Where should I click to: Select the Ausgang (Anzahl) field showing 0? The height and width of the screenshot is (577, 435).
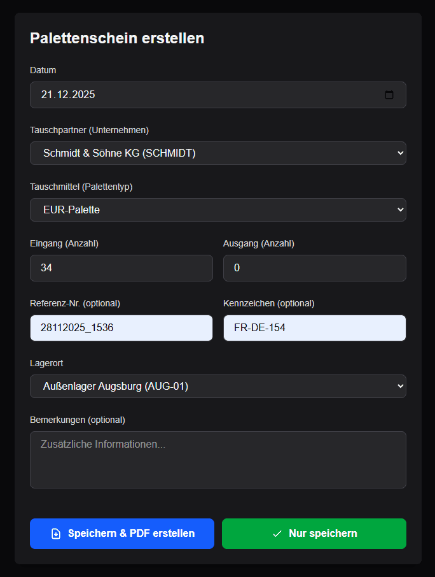point(314,268)
